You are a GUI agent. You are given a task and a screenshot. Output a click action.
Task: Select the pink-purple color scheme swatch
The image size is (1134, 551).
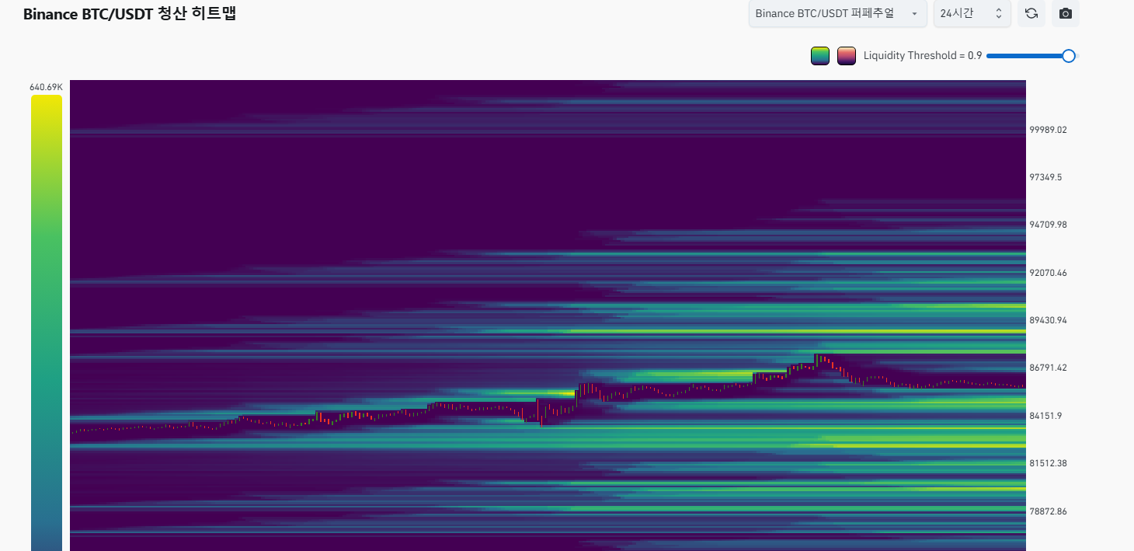pyautogui.click(x=847, y=56)
